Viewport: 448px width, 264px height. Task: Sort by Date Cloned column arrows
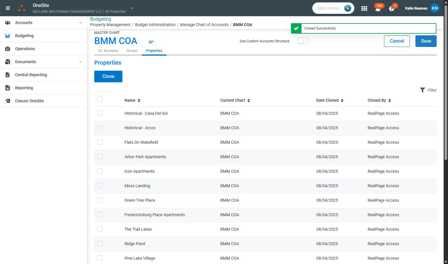[x=342, y=101]
